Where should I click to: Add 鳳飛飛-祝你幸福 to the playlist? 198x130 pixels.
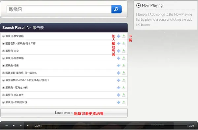[118, 58]
